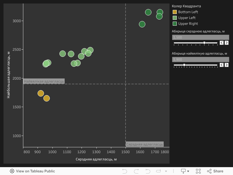Click the largest distance slider handle
The width and height of the screenshot is (233, 175).
[x=184, y=65]
